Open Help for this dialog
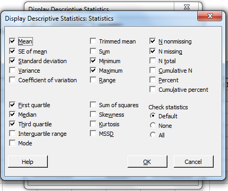This screenshot has width=228, height=191. [28, 162]
